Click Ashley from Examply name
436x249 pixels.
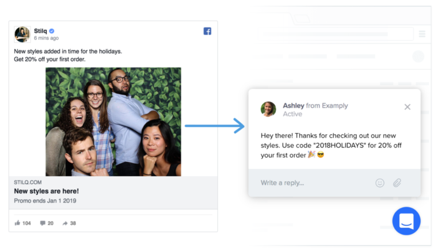(x=315, y=106)
